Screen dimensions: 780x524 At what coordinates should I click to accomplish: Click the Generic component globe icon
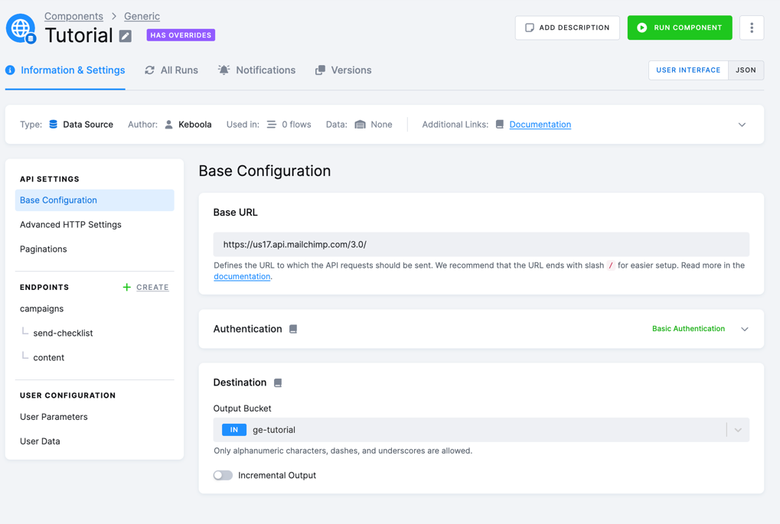coord(21,28)
